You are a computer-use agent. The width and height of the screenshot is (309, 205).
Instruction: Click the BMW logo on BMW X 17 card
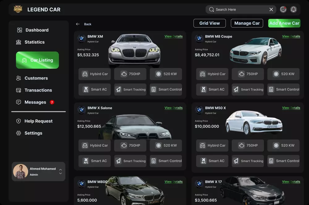(x=199, y=184)
